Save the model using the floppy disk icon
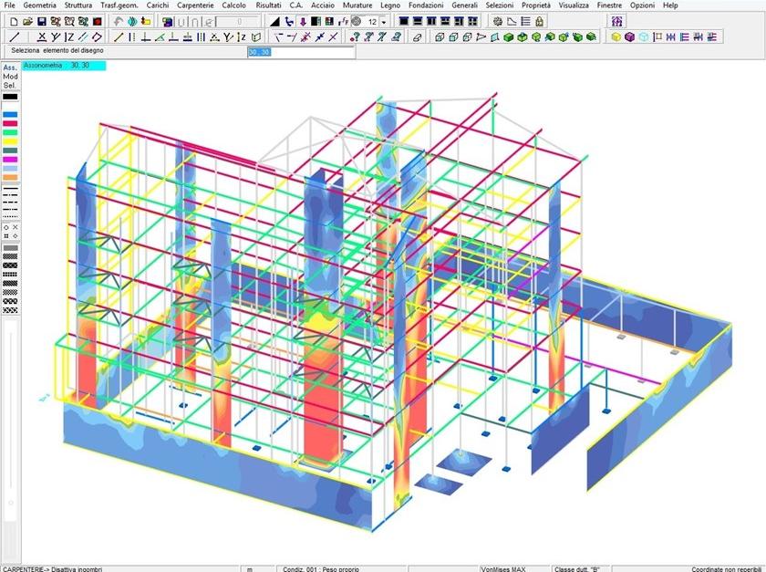This screenshot has height=572, width=766. [x=42, y=21]
